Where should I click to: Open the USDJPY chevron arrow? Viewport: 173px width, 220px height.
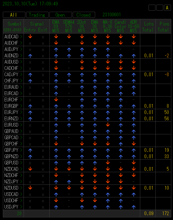pyautogui.click(x=21, y=207)
